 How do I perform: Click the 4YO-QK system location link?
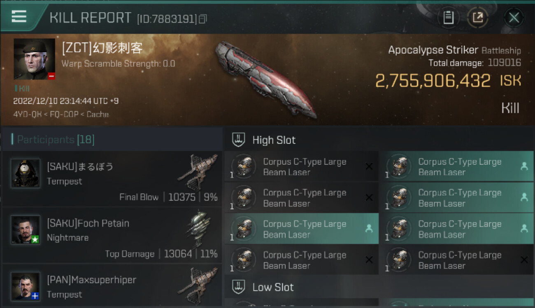28,114
